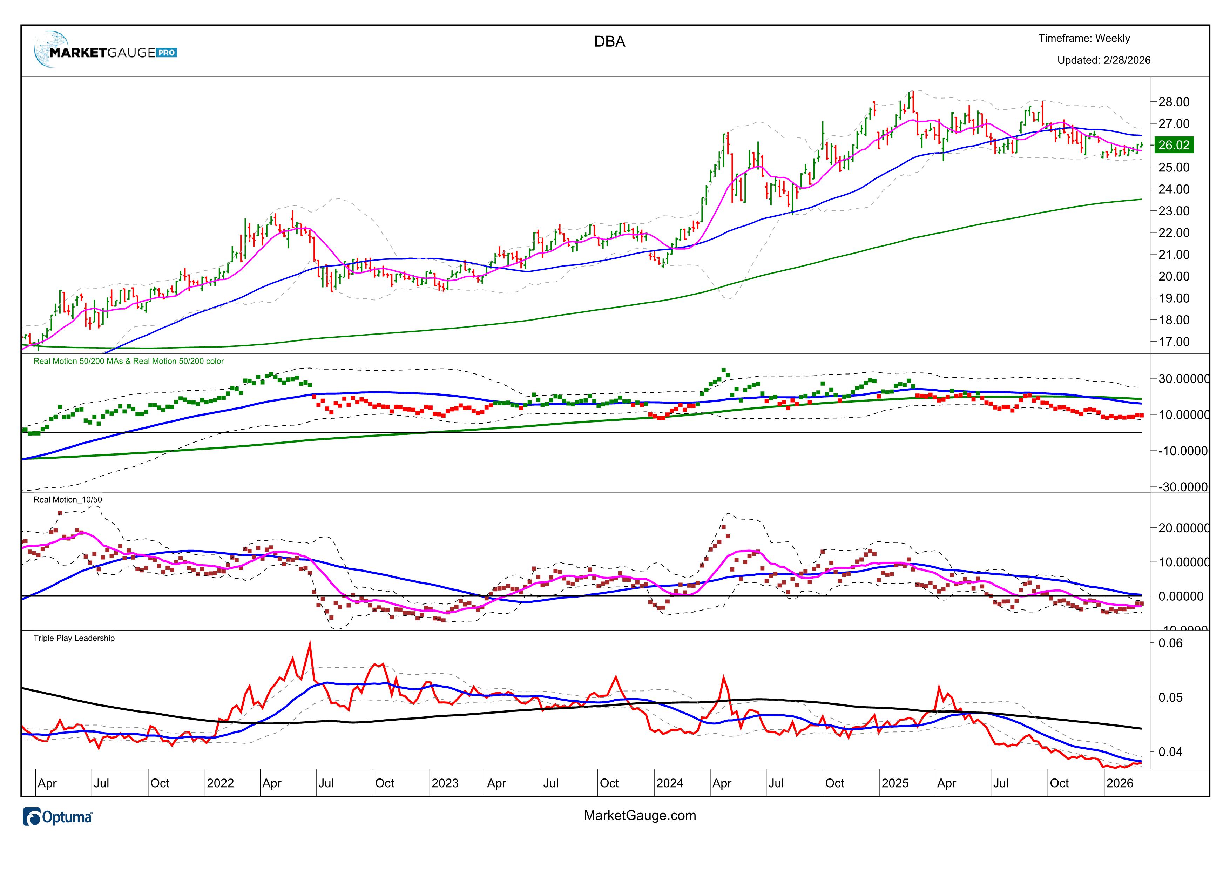Click the Optuma logo icon
The height and width of the screenshot is (870, 1230).
32,816
